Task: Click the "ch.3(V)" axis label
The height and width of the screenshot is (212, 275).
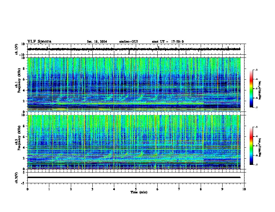Action: point(17,178)
